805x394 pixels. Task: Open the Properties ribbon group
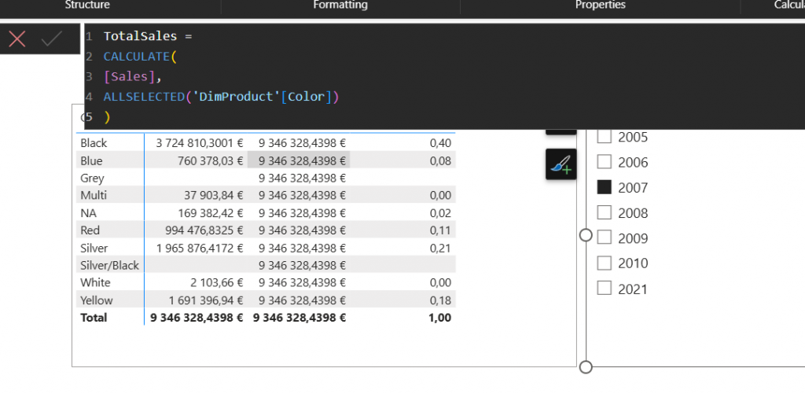600,6
